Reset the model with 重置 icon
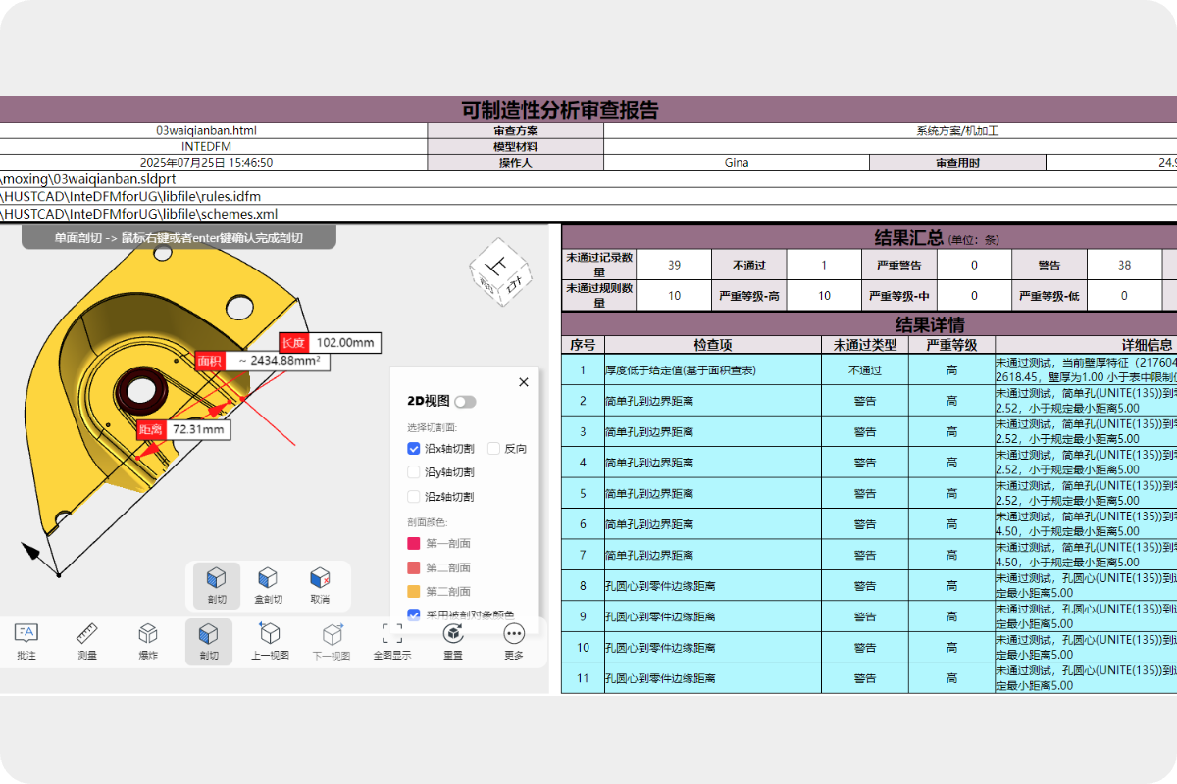The width and height of the screenshot is (1177, 784). coord(453,640)
